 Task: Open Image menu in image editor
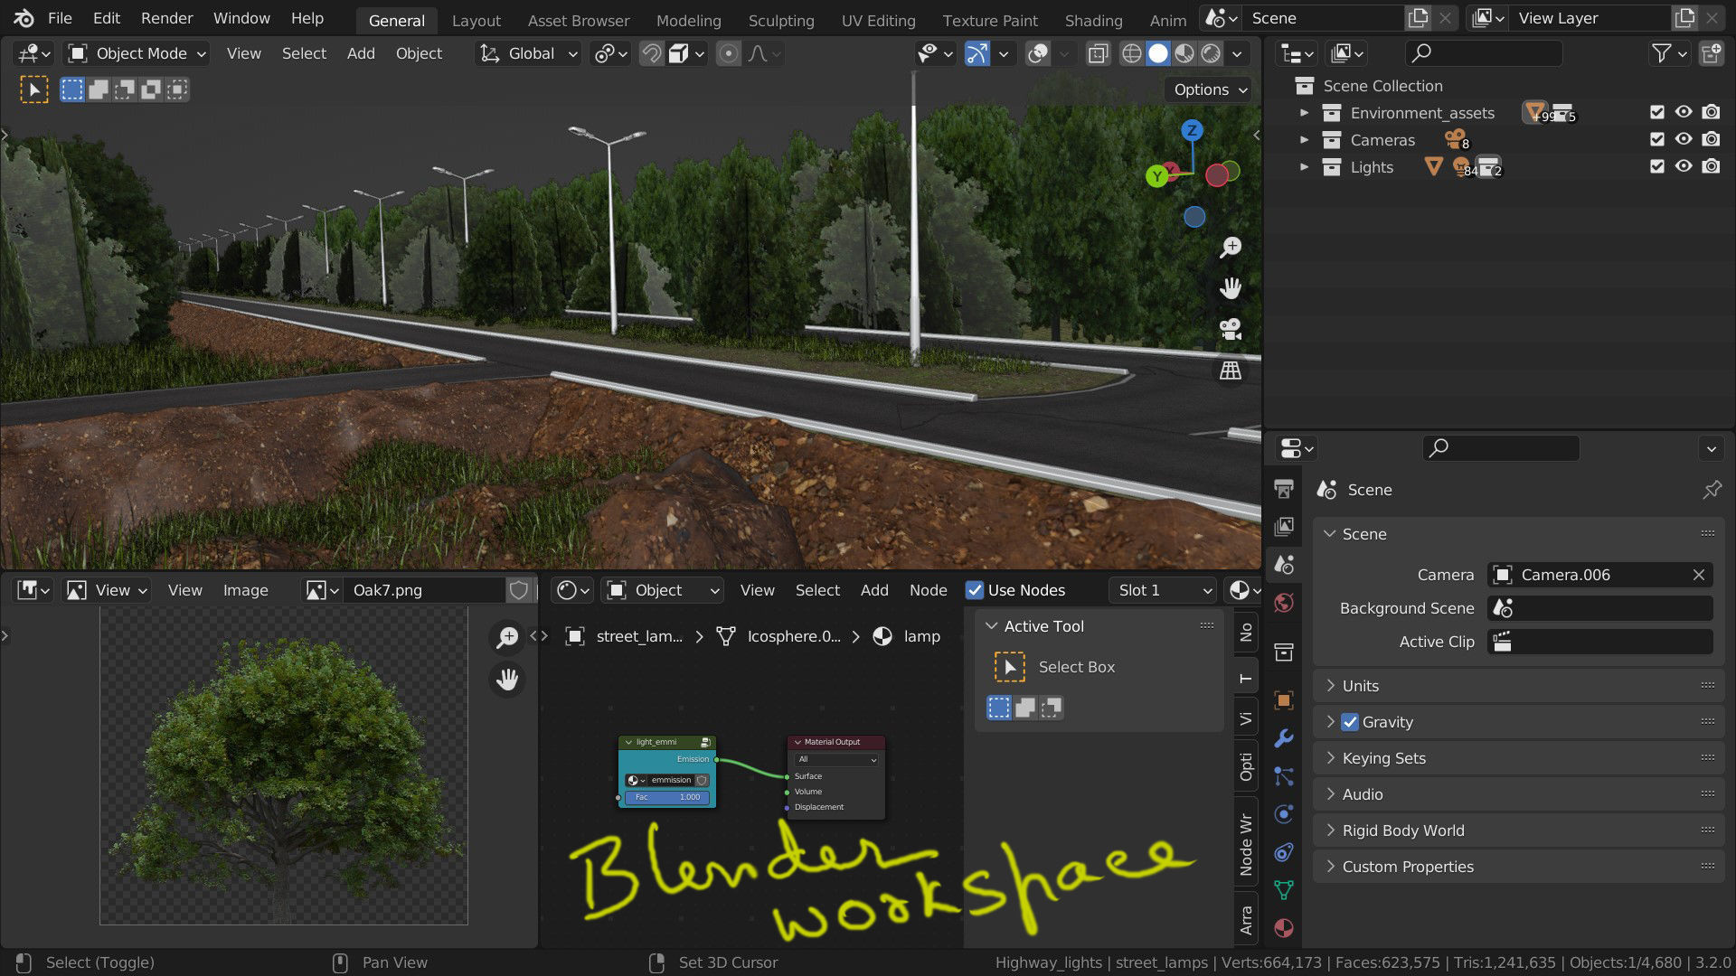coord(245,590)
